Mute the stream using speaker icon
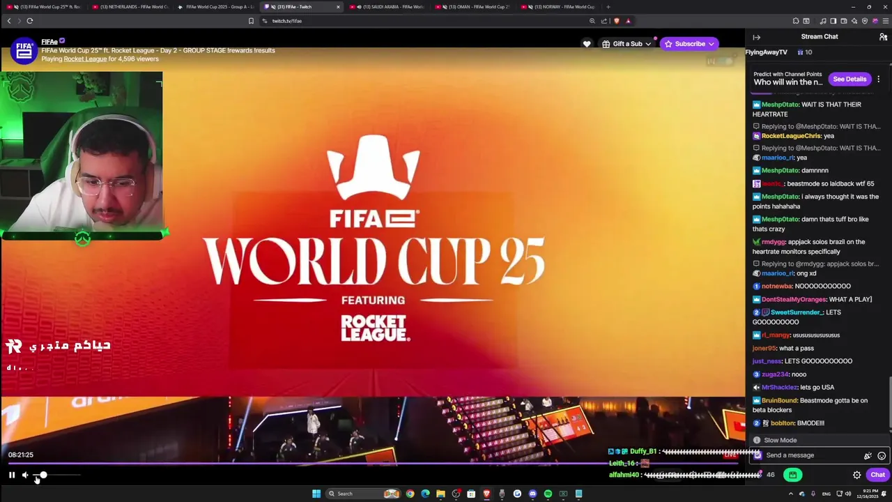Image resolution: width=892 pixels, height=502 pixels. point(25,475)
